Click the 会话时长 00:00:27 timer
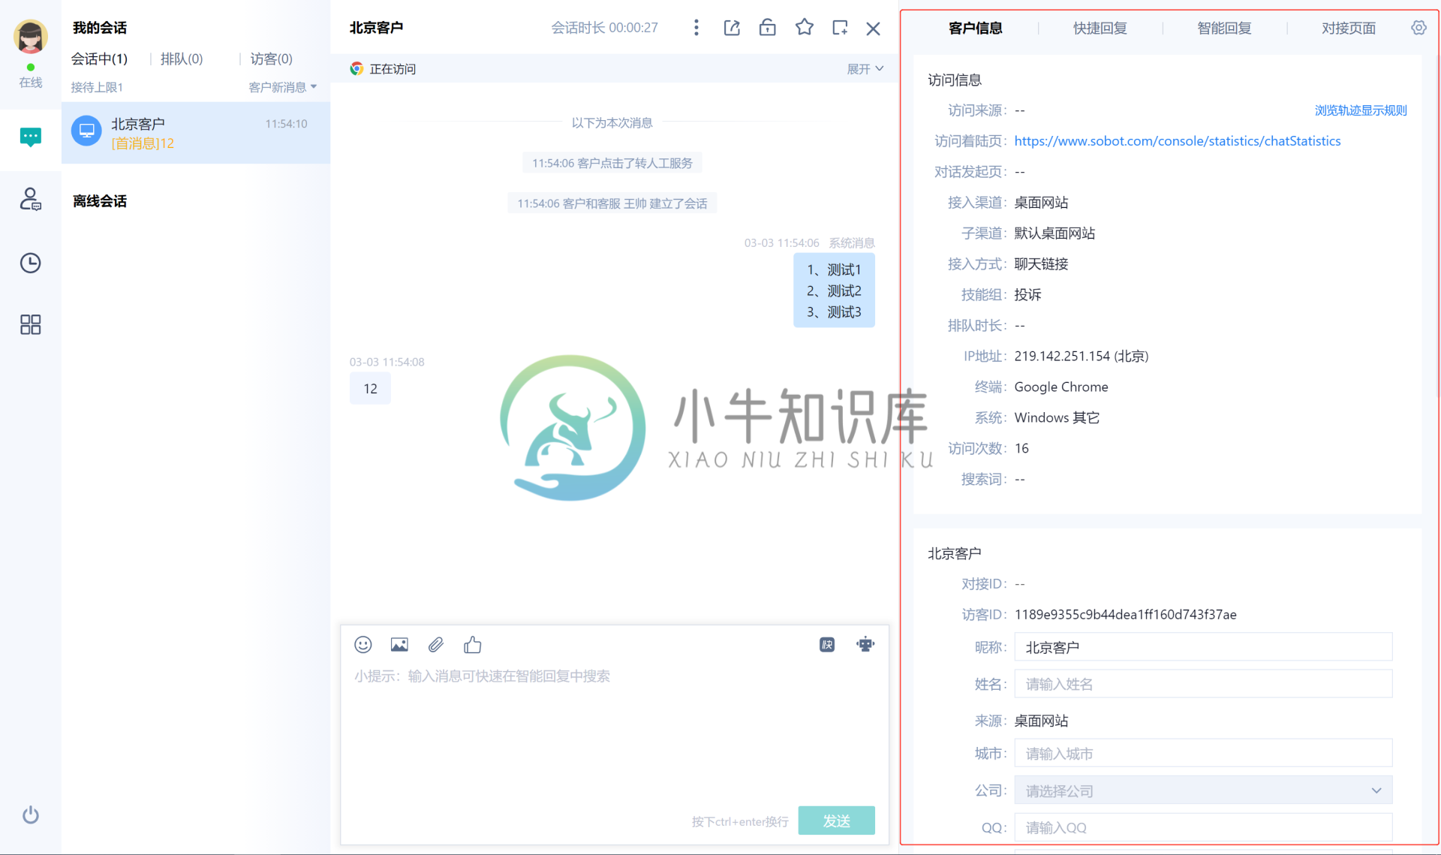The width and height of the screenshot is (1441, 855). pos(604,28)
